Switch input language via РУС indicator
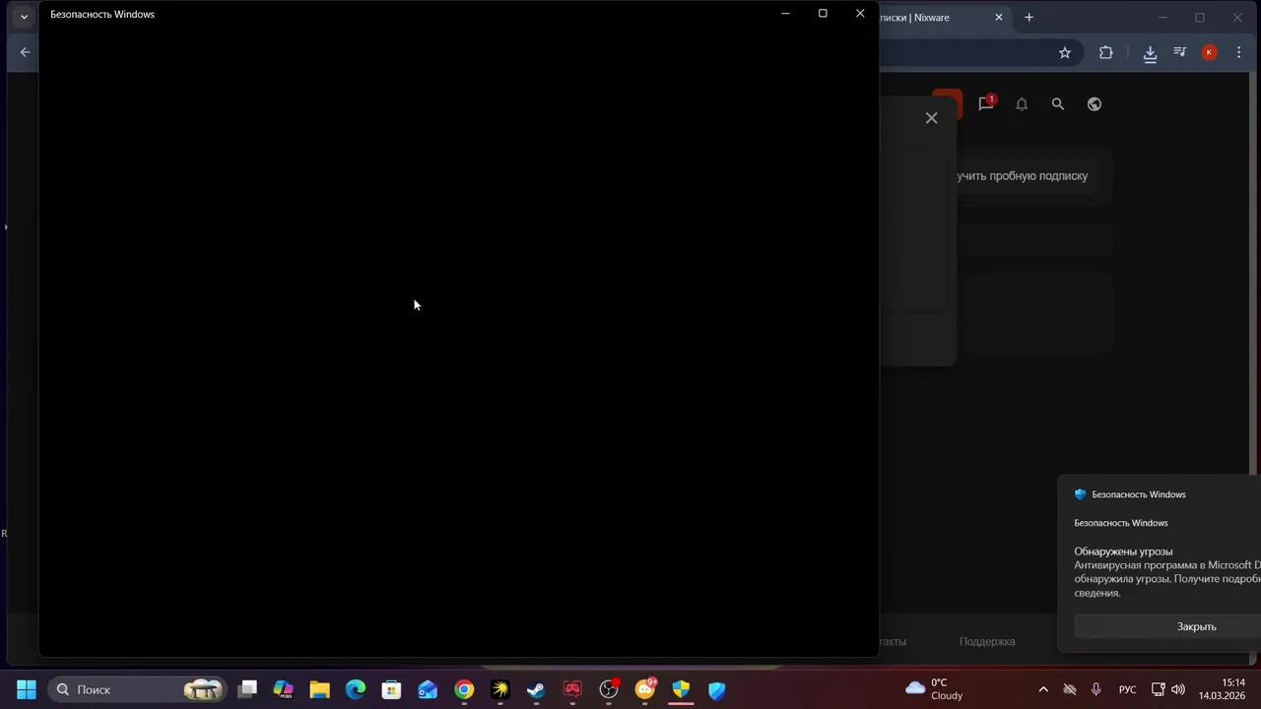 (x=1128, y=689)
